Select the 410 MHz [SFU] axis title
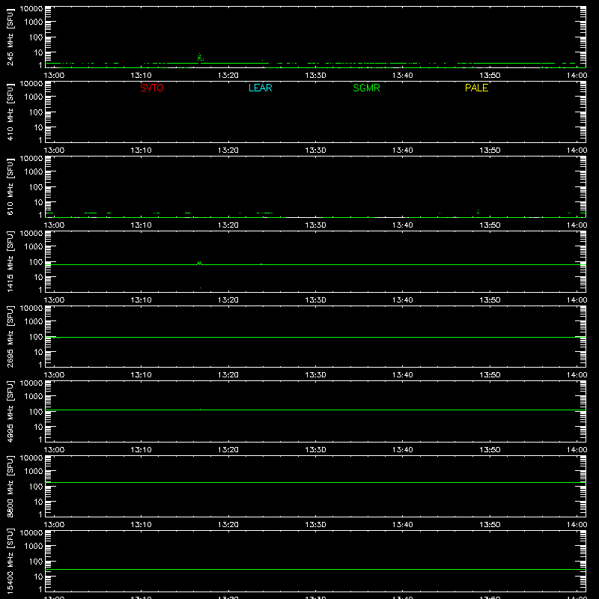 (x=10, y=112)
